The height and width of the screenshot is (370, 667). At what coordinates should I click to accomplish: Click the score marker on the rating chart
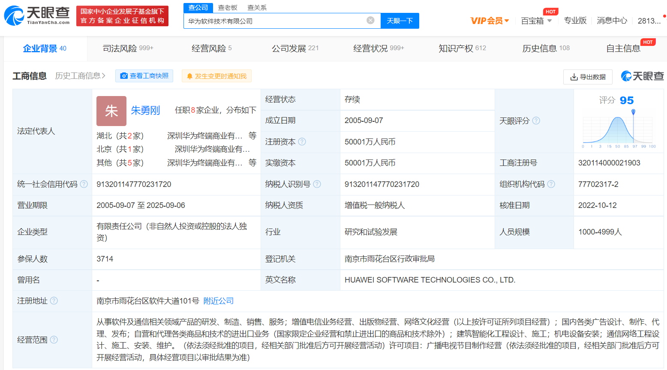[633, 112]
